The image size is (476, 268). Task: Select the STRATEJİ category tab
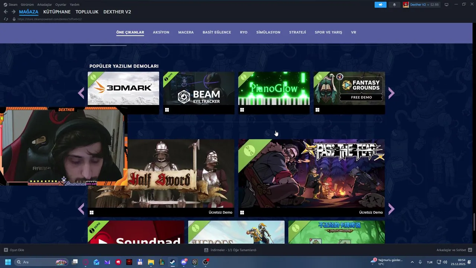tap(297, 32)
